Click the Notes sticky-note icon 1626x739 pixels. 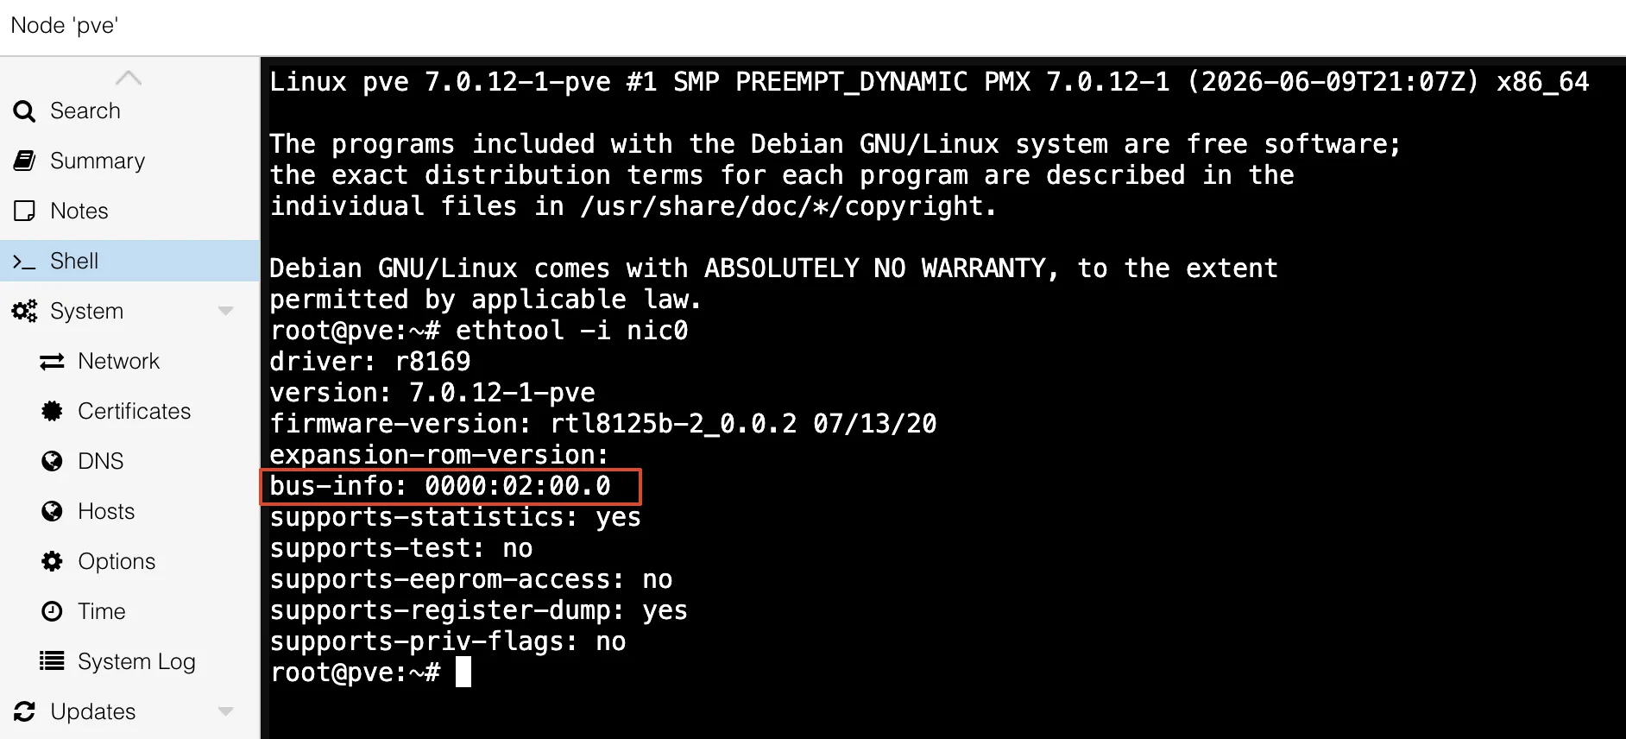click(24, 212)
